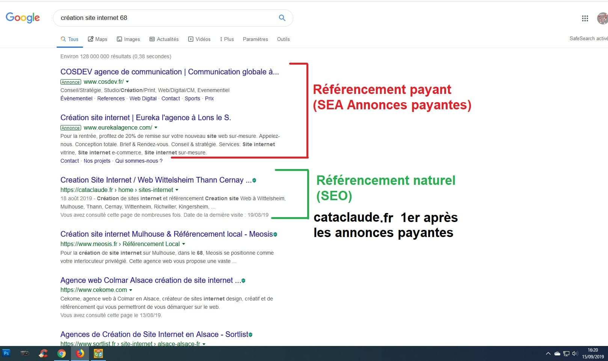Open the printer app in the taskbar
Image resolution: width=608 pixels, height=361 pixels.
pyautogui.click(x=25, y=353)
